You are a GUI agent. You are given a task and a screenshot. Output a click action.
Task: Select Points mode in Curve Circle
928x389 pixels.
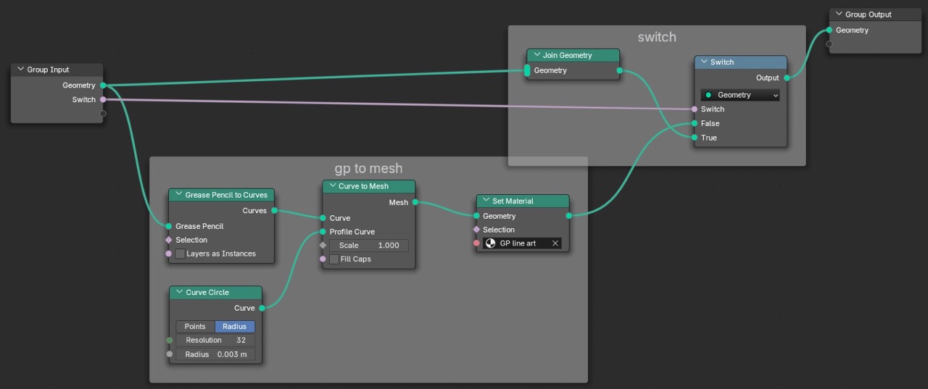[x=195, y=327]
